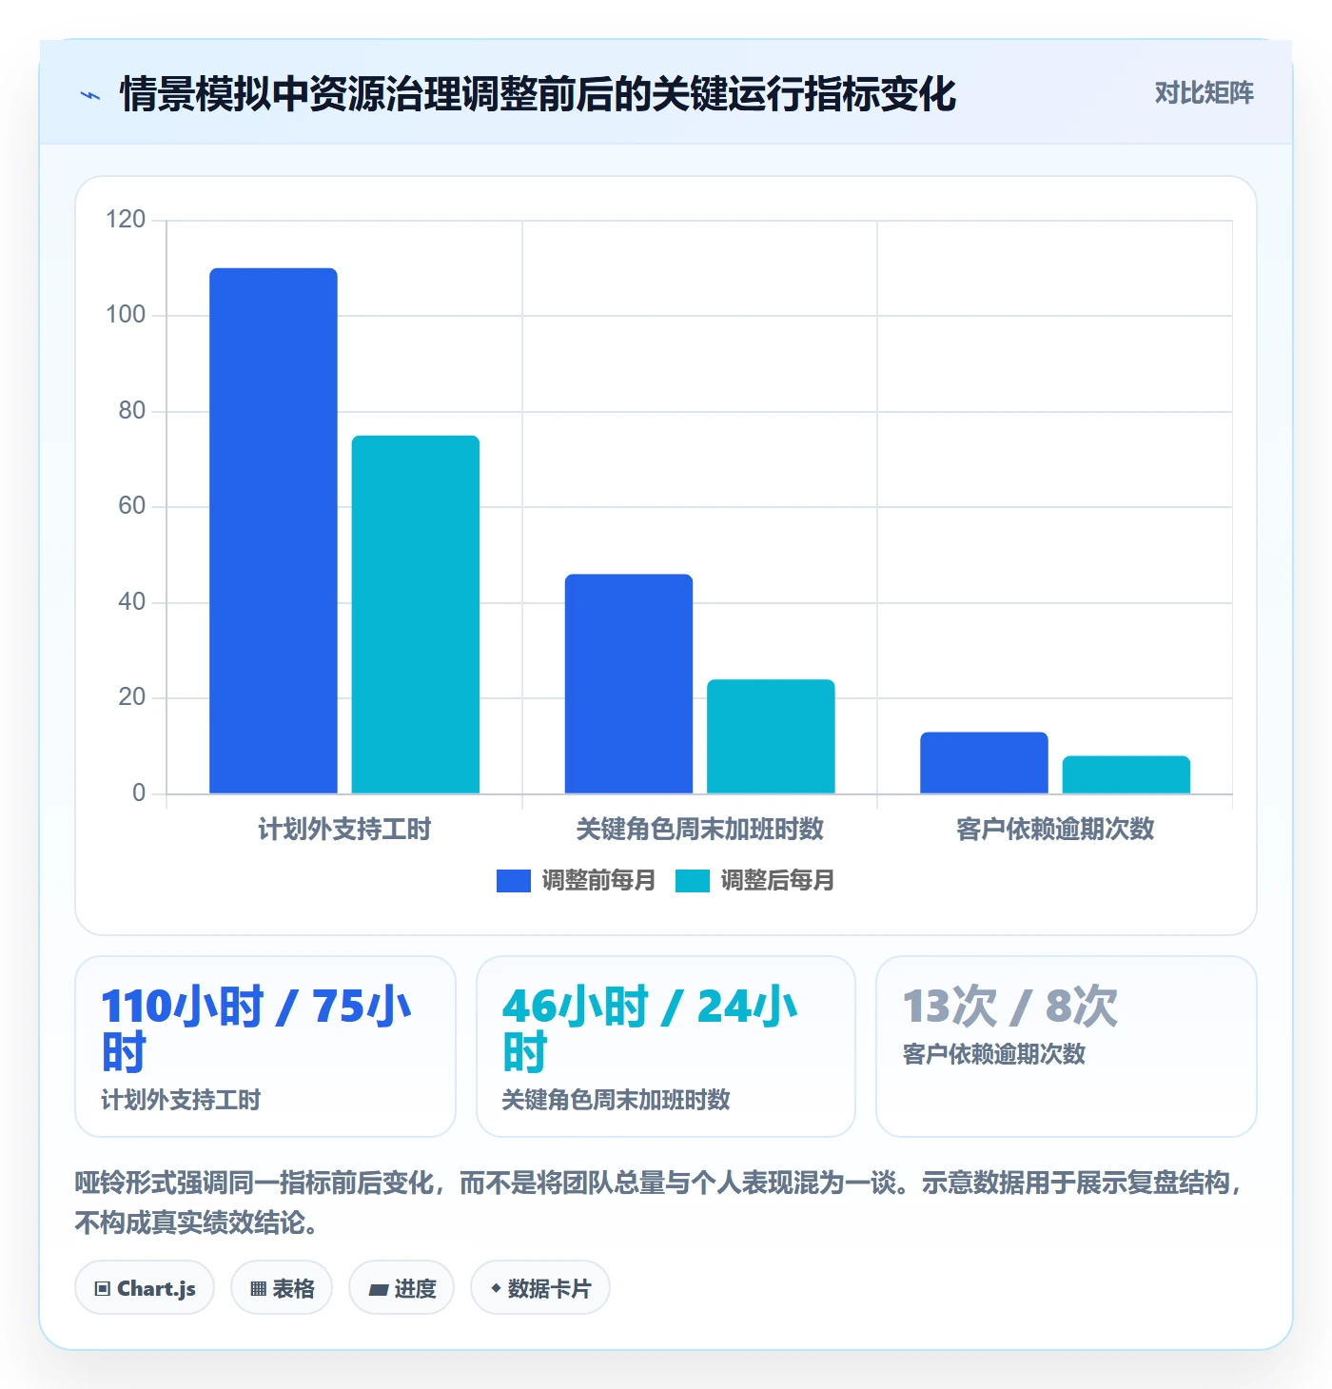The image size is (1332, 1389).
Task: Select the 对比矩阵 label in the header
Action: tap(1204, 93)
